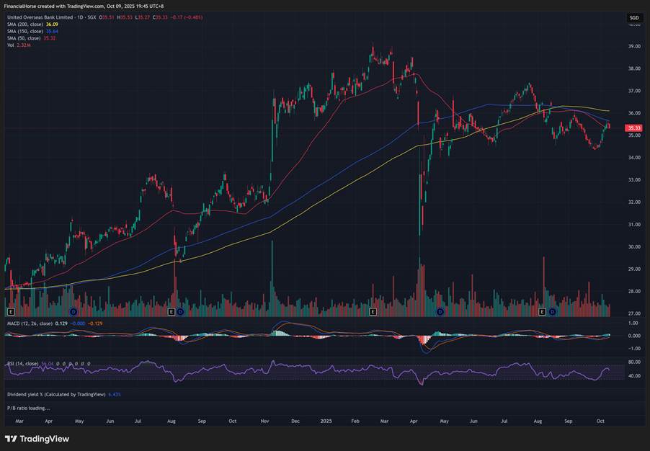The height and width of the screenshot is (451, 650).
Task: Open the SGD currency selector
Action: pyautogui.click(x=634, y=17)
